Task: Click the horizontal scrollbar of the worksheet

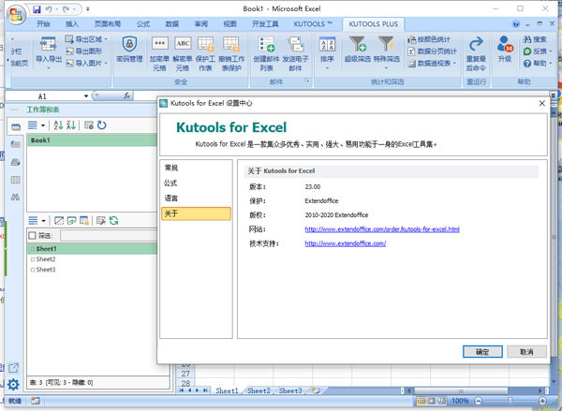Action: pyautogui.click(x=460, y=390)
